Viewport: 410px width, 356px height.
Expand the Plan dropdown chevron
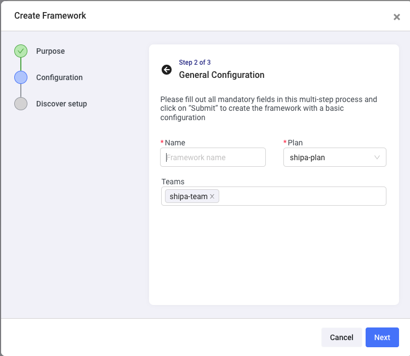[377, 157]
